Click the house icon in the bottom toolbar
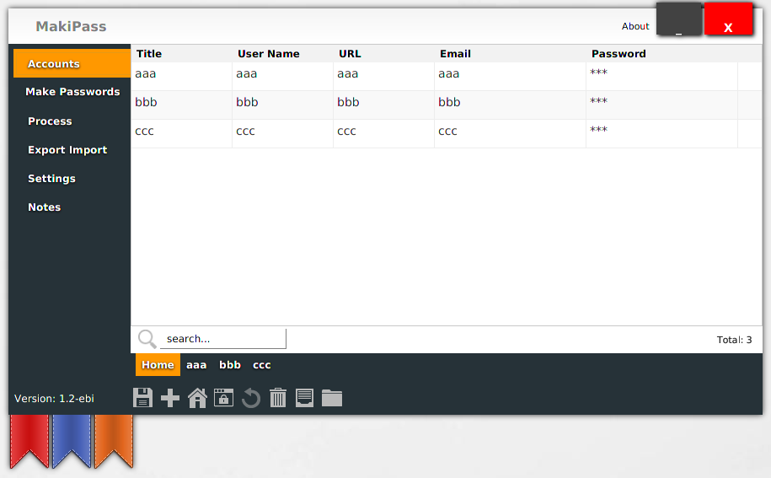The image size is (771, 478). (x=197, y=398)
